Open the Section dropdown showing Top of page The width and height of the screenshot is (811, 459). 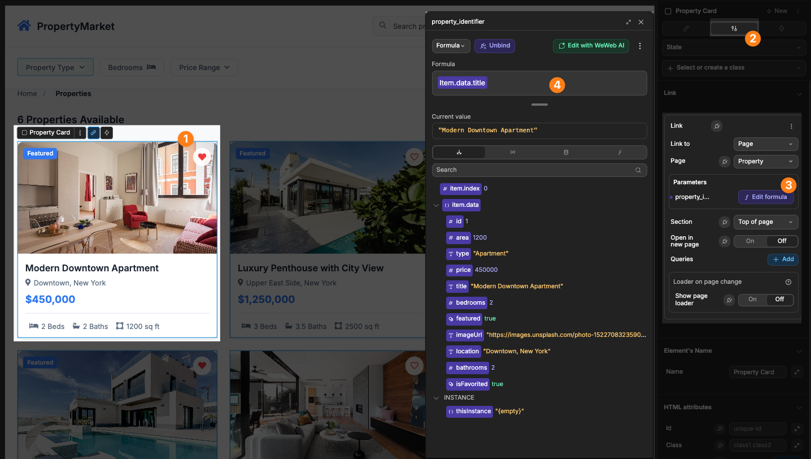point(766,222)
